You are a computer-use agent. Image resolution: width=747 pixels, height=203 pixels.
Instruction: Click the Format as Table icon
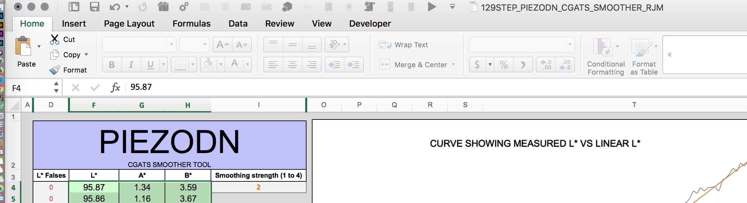coord(641,47)
